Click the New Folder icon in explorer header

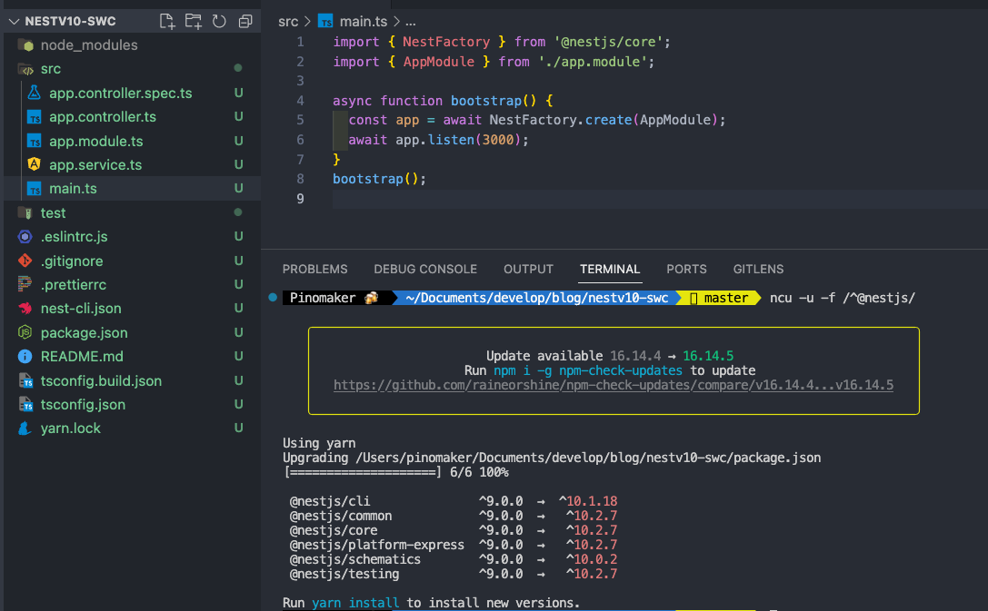pos(194,21)
